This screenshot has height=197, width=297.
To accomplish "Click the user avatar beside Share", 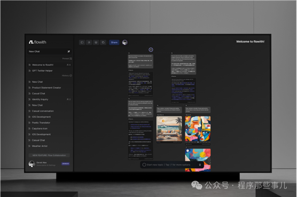I will click(125, 42).
